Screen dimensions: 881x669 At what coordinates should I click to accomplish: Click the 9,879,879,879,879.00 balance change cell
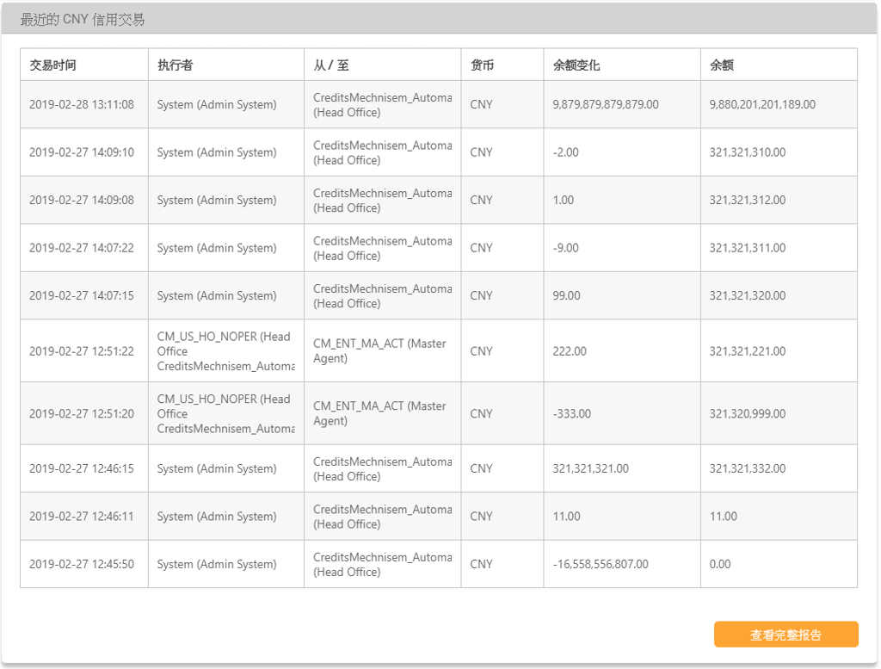click(x=606, y=105)
